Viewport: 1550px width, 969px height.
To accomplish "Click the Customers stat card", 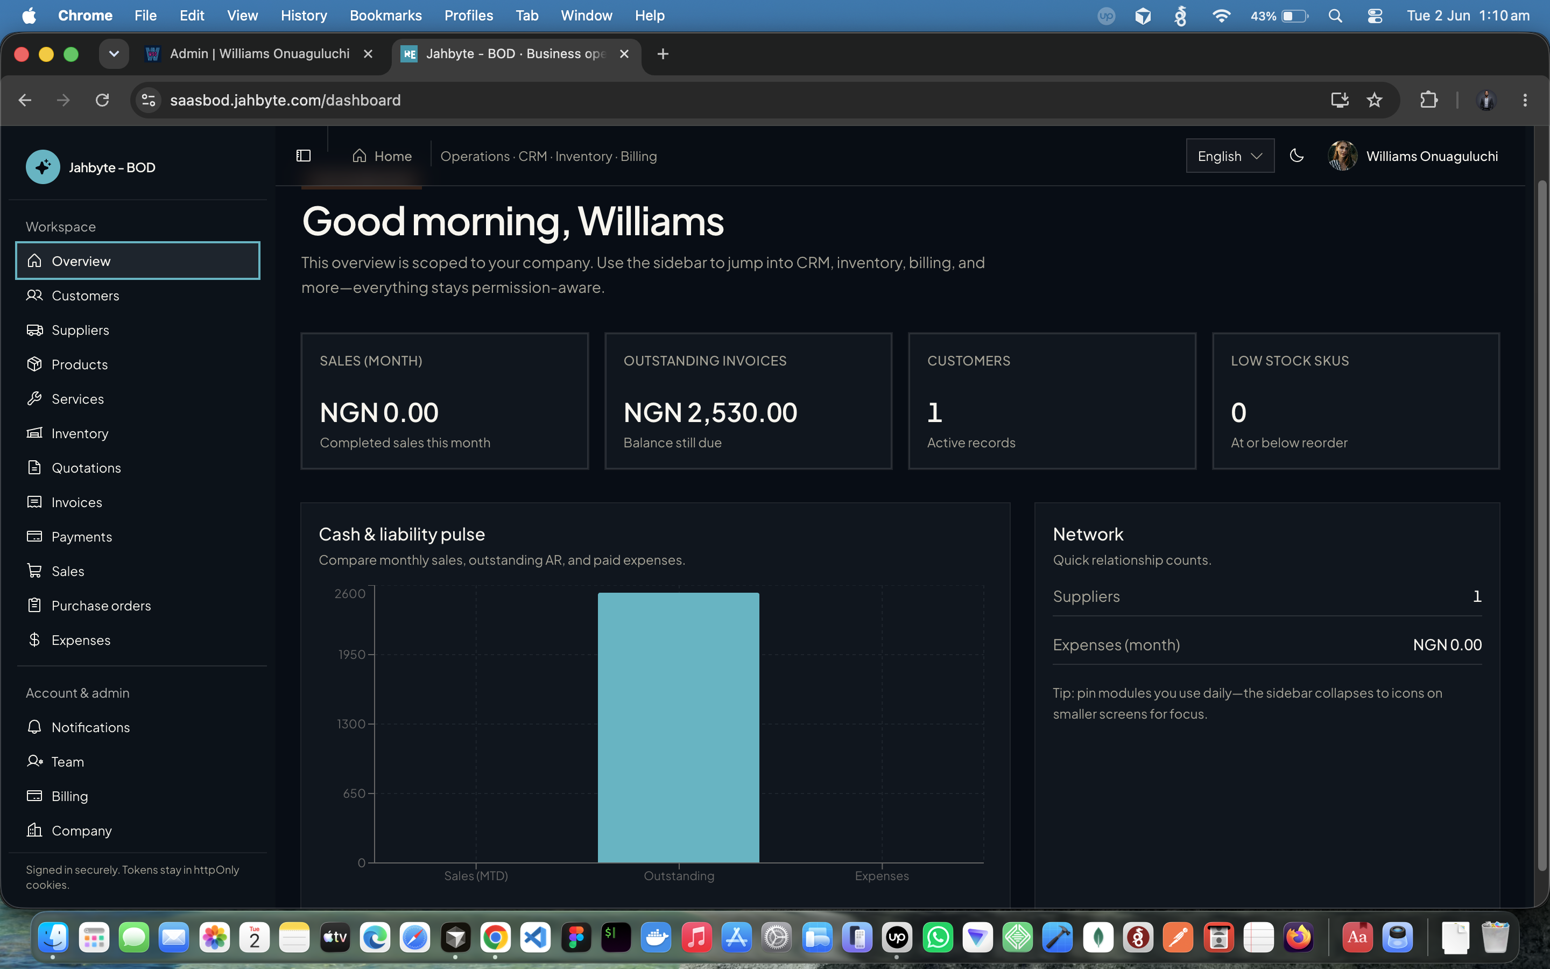I will pyautogui.click(x=1052, y=401).
